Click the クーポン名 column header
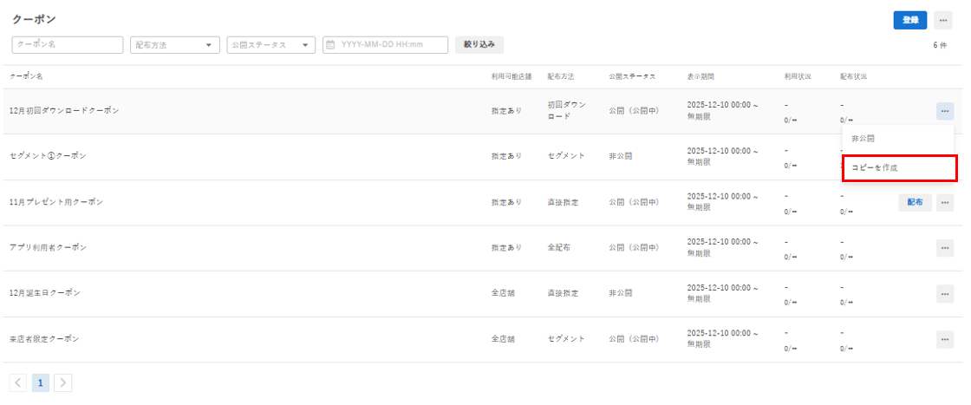 click(26, 77)
